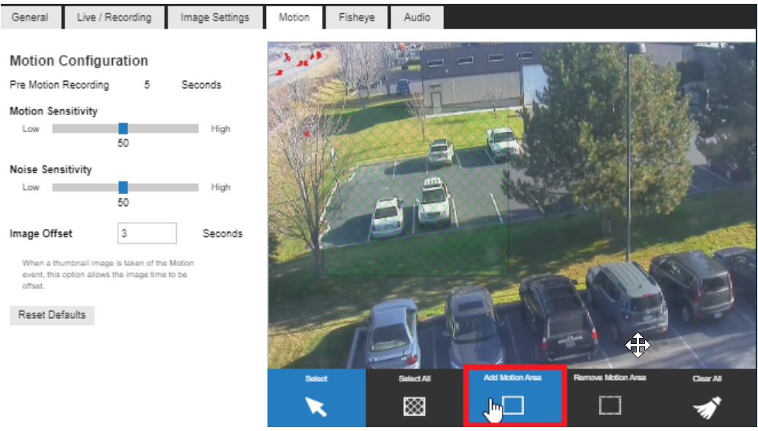Click Noise Sensitivity track near Low end

click(x=63, y=188)
